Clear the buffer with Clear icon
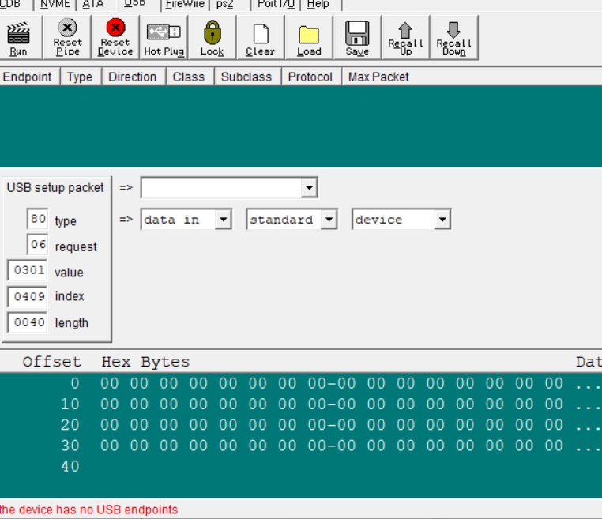This screenshot has height=519, width=602. click(260, 38)
